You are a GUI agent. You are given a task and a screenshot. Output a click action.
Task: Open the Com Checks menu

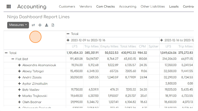click(105, 7)
